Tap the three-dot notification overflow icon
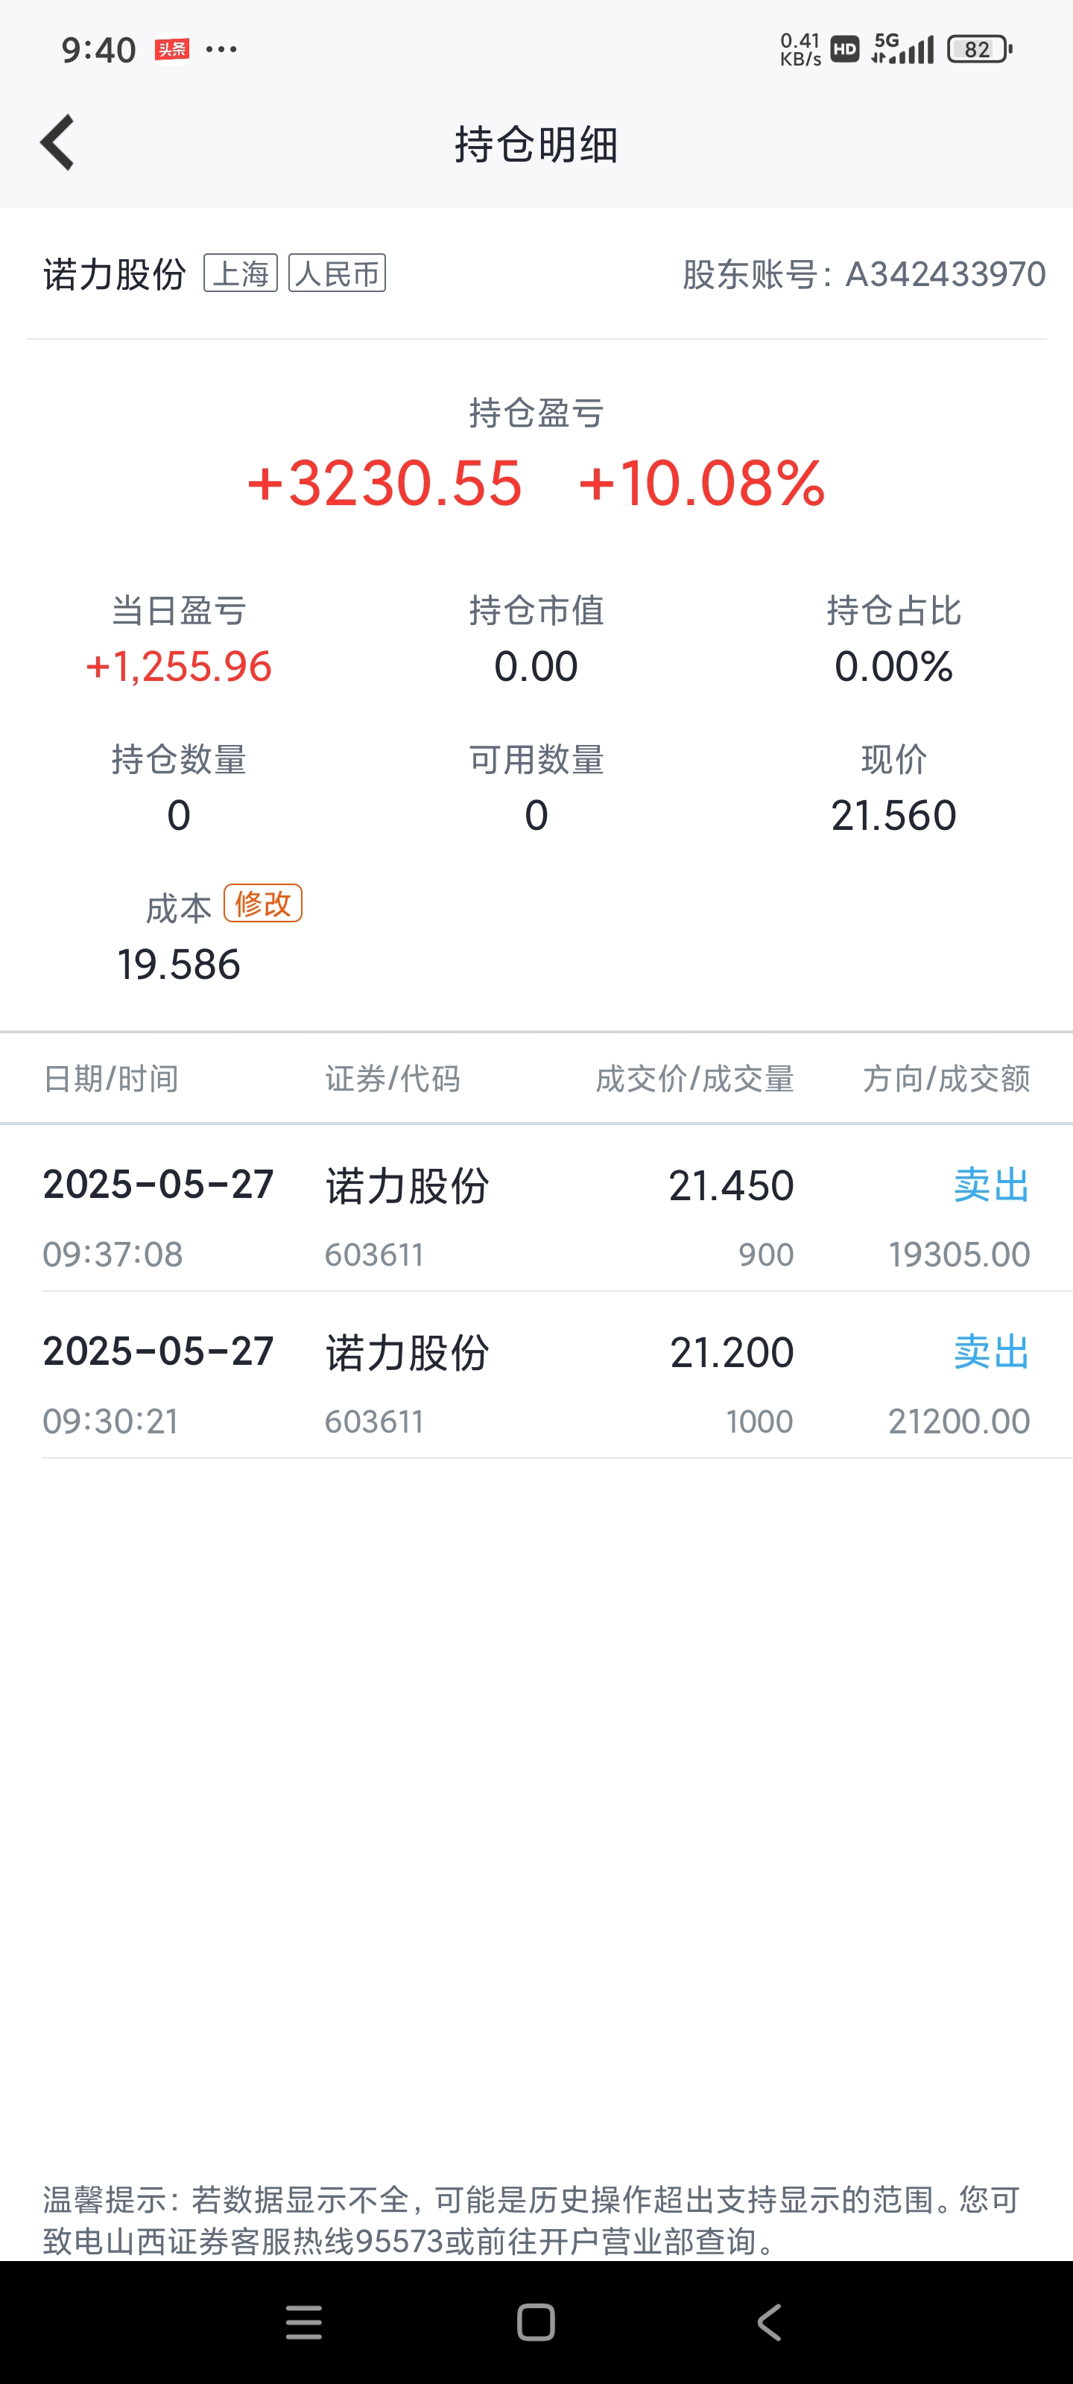This screenshot has height=2384, width=1073. point(221,49)
